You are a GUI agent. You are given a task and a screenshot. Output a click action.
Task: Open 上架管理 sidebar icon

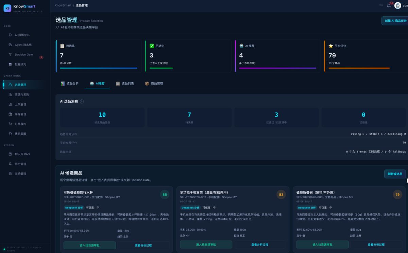pyautogui.click(x=10, y=104)
